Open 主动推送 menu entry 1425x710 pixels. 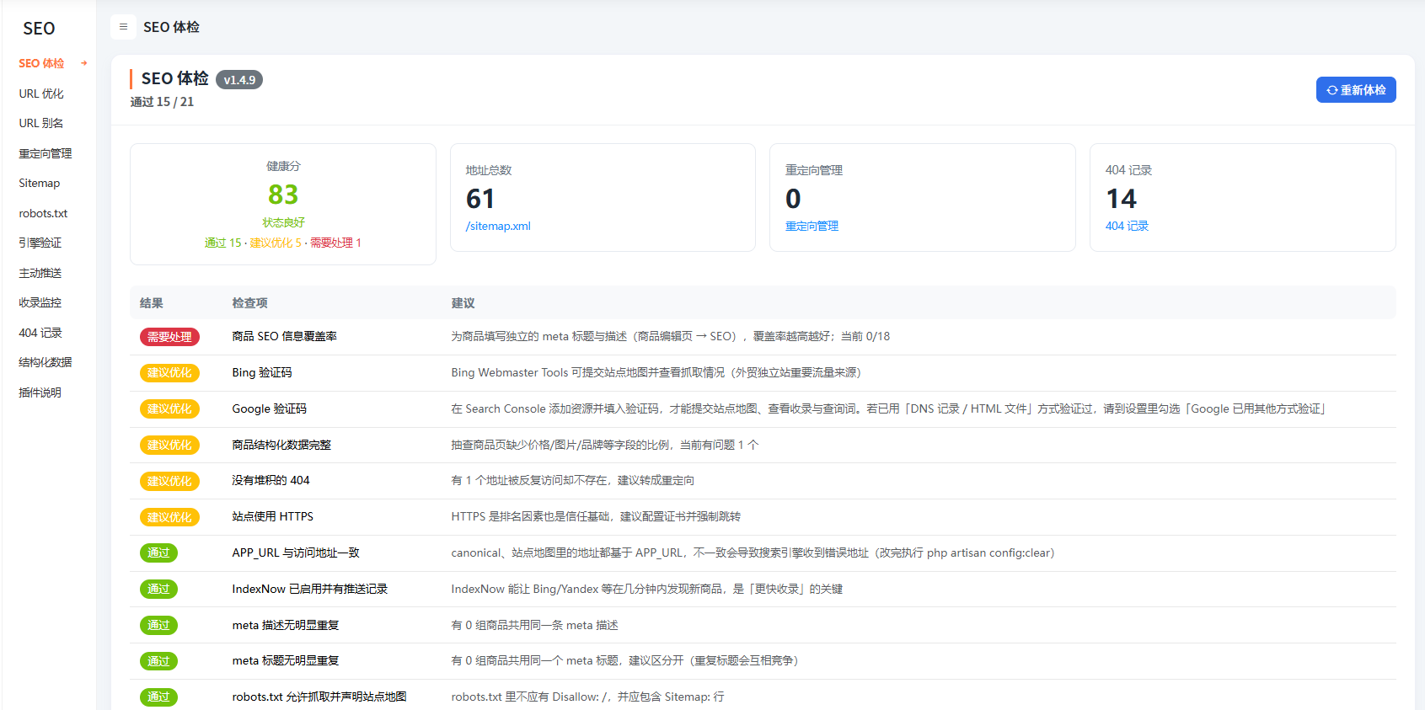(x=40, y=273)
